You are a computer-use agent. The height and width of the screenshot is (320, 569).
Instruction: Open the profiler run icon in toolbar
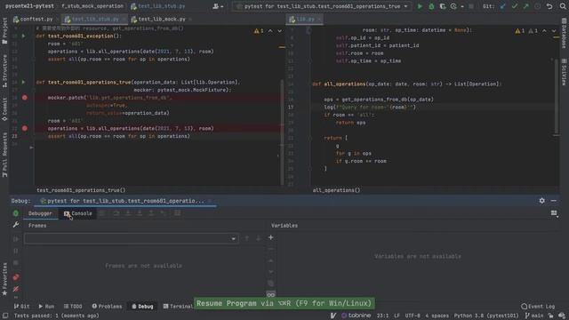453,6
